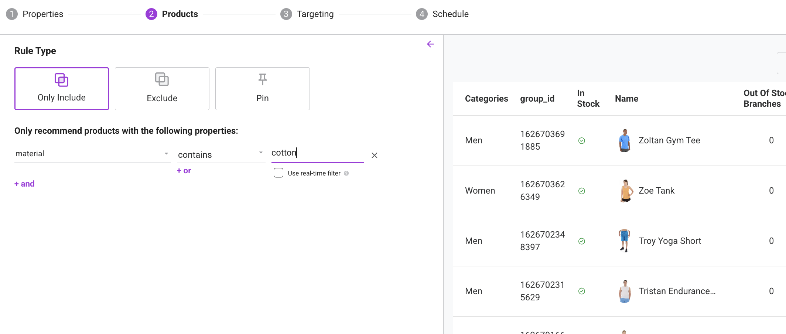Image resolution: width=786 pixels, height=334 pixels.
Task: Click in-stock check icon for Troy Yoga Short
Action: pyautogui.click(x=582, y=241)
